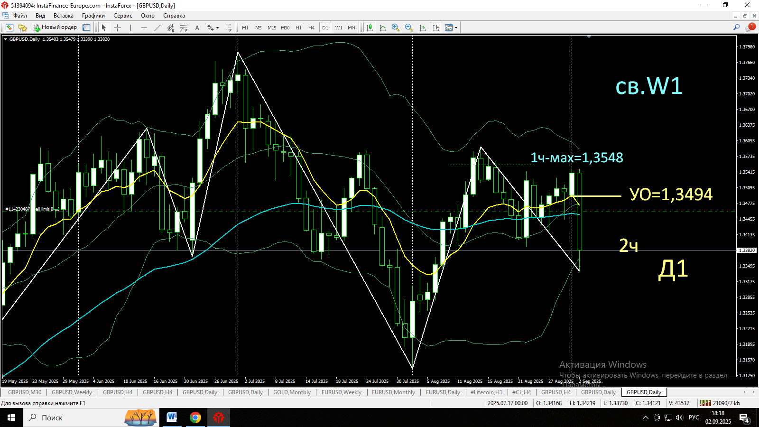This screenshot has width=759, height=427.
Task: Switch chart to M1 timeframe
Action: [245, 28]
